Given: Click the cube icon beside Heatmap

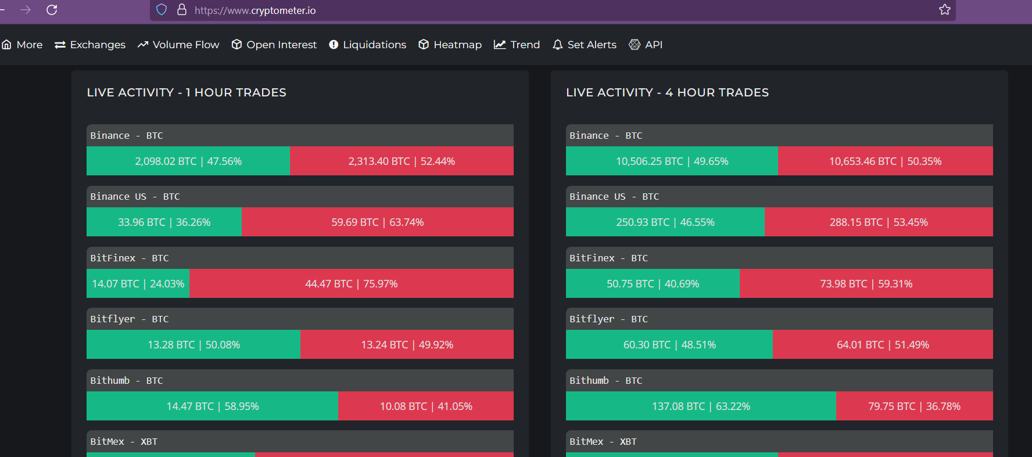Looking at the screenshot, I should pos(424,45).
